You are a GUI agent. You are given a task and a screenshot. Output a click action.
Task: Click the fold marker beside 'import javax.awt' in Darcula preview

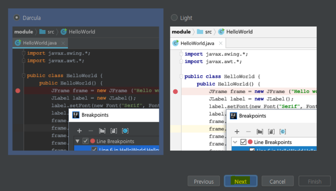click(x=24, y=60)
